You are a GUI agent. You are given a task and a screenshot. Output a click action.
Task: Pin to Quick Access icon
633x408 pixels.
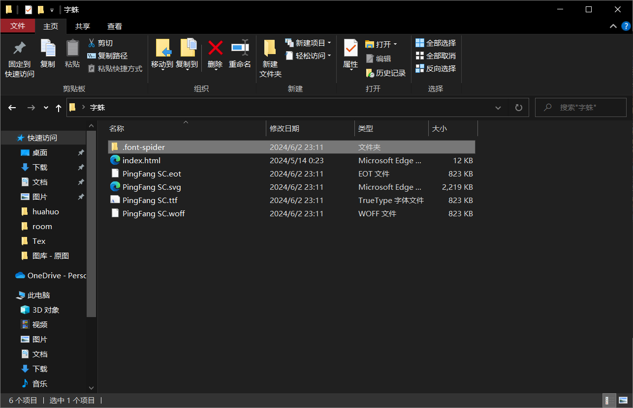tap(20, 48)
